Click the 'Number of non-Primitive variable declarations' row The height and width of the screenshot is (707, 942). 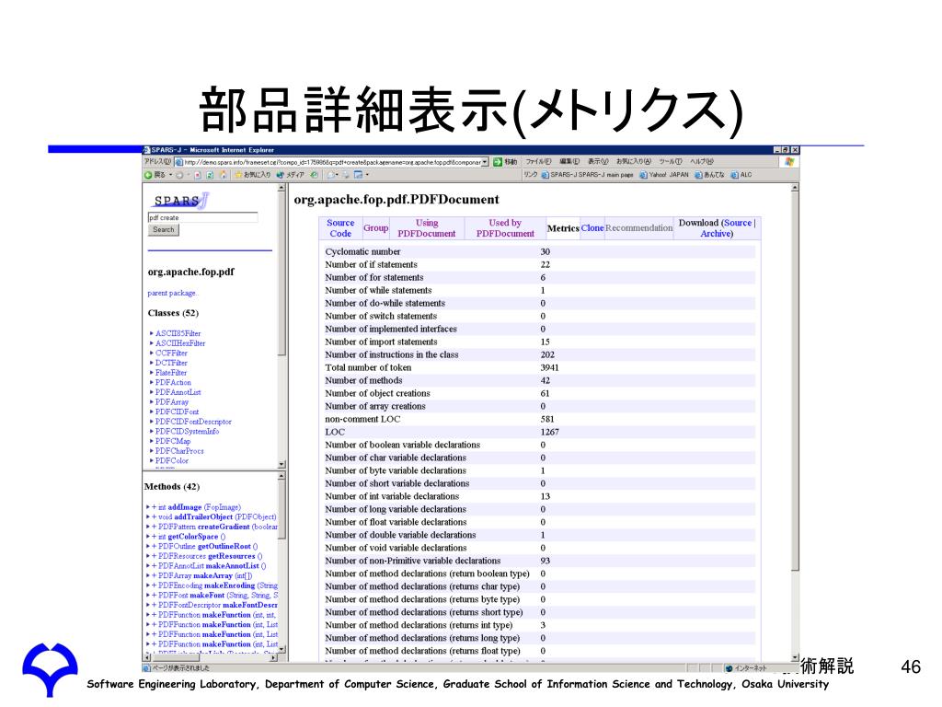(537, 561)
